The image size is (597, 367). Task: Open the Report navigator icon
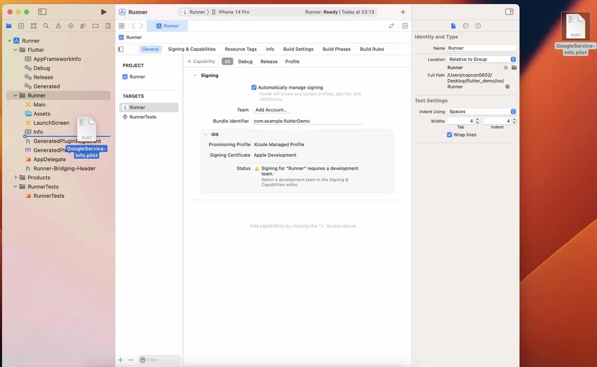tap(108, 26)
